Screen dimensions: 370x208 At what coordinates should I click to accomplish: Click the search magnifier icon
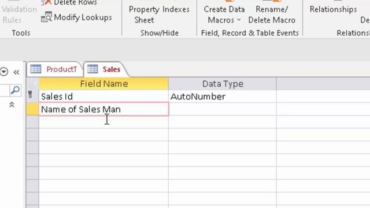[x=16, y=90]
